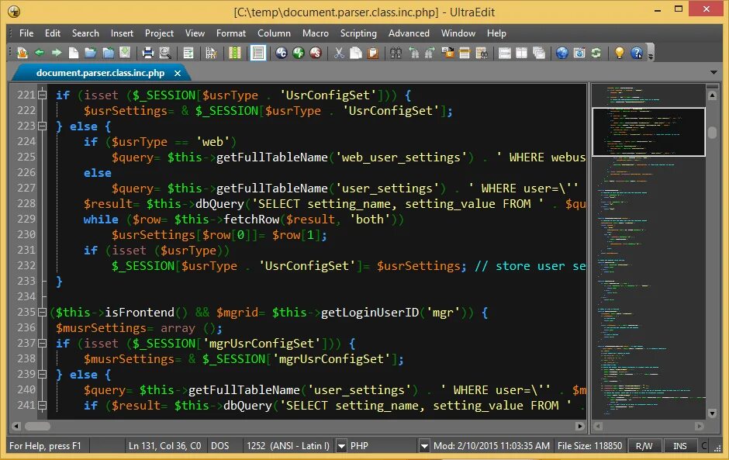Open Print Preview magnifier icon
Viewport: 729px width, 460px height.
point(165,53)
